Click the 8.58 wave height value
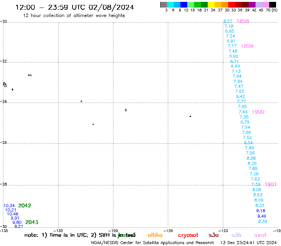Viewport: 281px width, 246px height. click(x=251, y=158)
